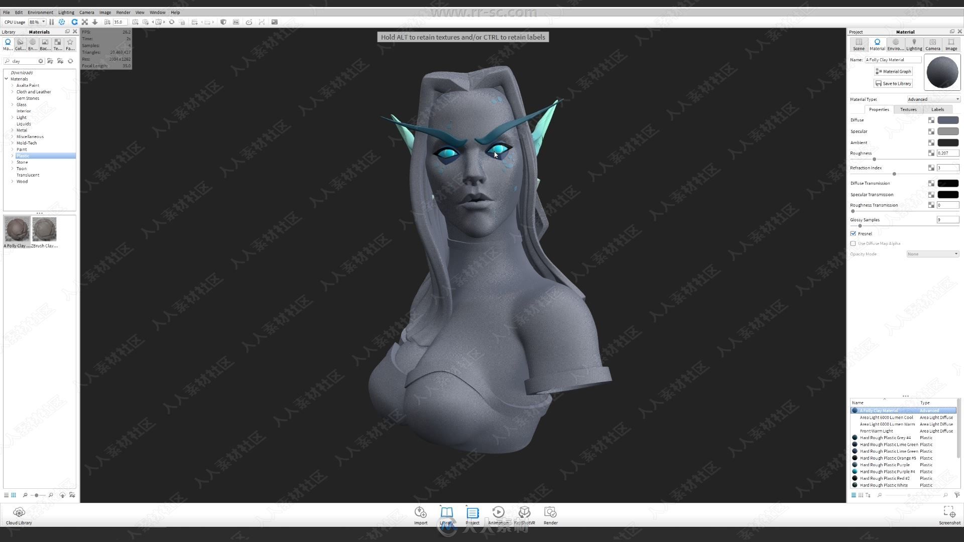Open the Colors tab in Library
Image resolution: width=964 pixels, height=542 pixels.
pos(20,45)
